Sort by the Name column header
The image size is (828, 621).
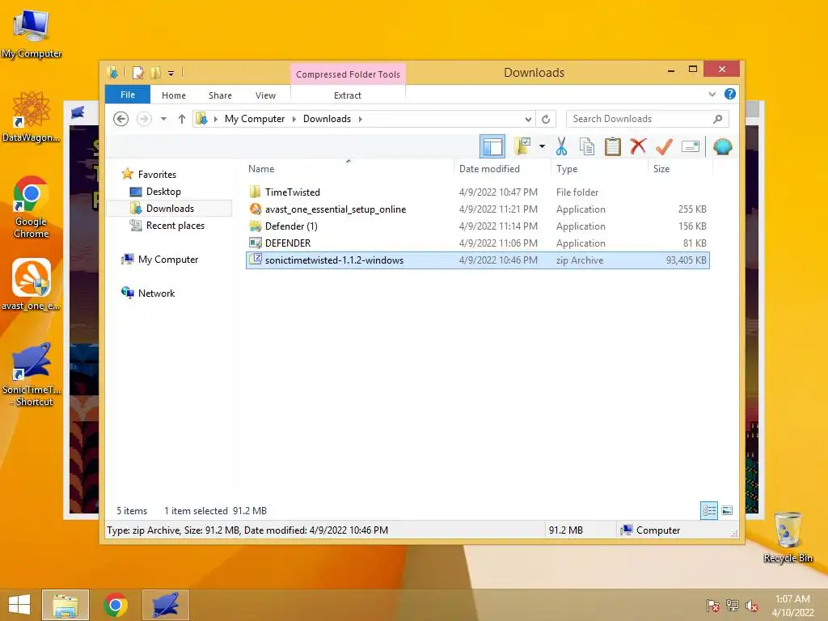tap(261, 169)
